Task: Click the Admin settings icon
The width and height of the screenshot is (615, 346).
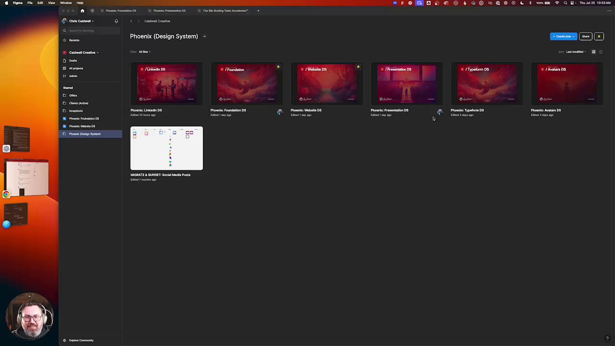Action: [x=64, y=76]
